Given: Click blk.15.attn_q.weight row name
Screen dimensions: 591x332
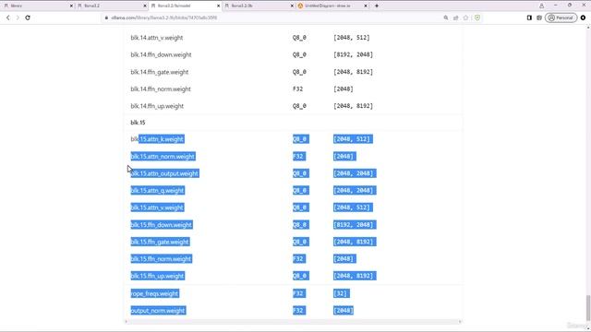Looking at the screenshot, I should tap(157, 191).
